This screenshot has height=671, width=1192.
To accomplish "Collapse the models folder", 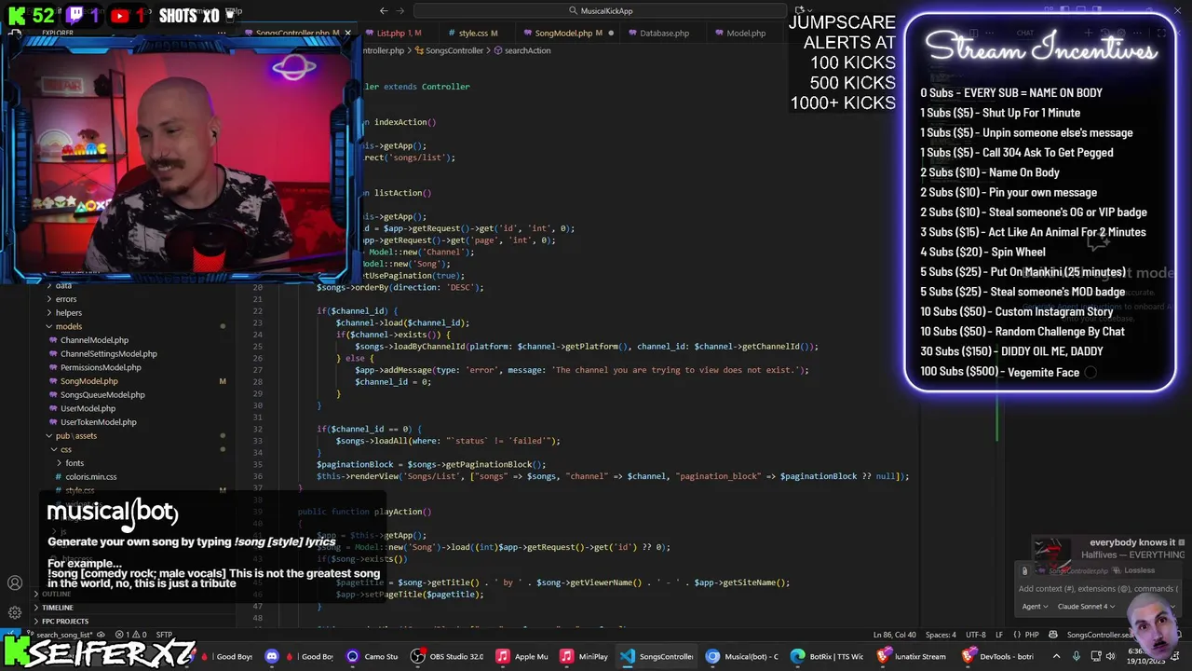I will click(x=68, y=327).
